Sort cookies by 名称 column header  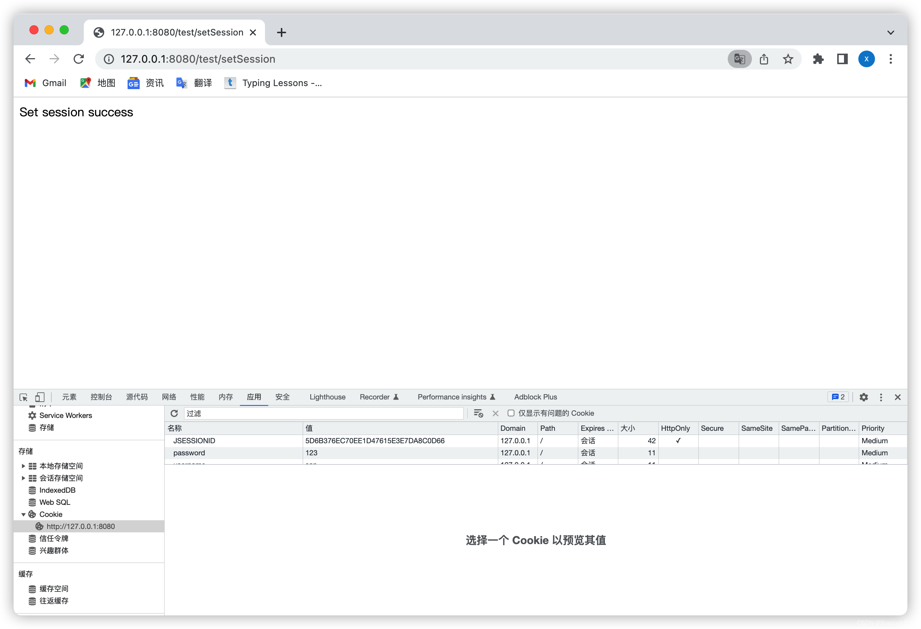pos(233,429)
